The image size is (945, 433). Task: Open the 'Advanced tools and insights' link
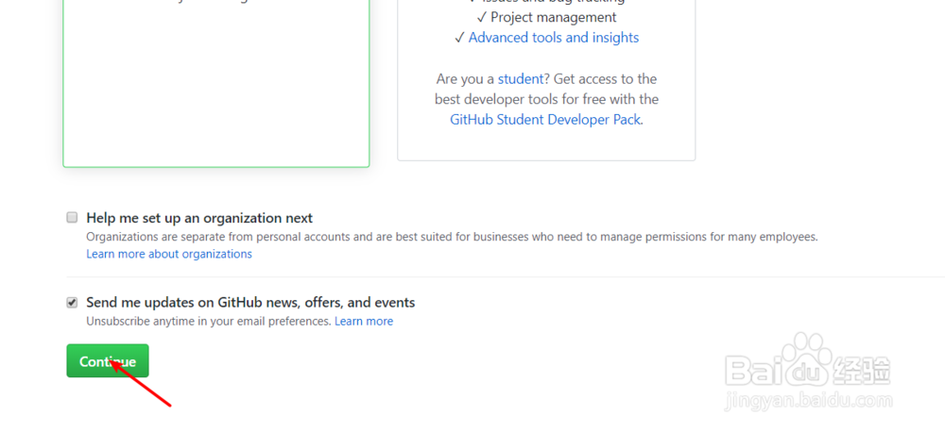click(554, 38)
